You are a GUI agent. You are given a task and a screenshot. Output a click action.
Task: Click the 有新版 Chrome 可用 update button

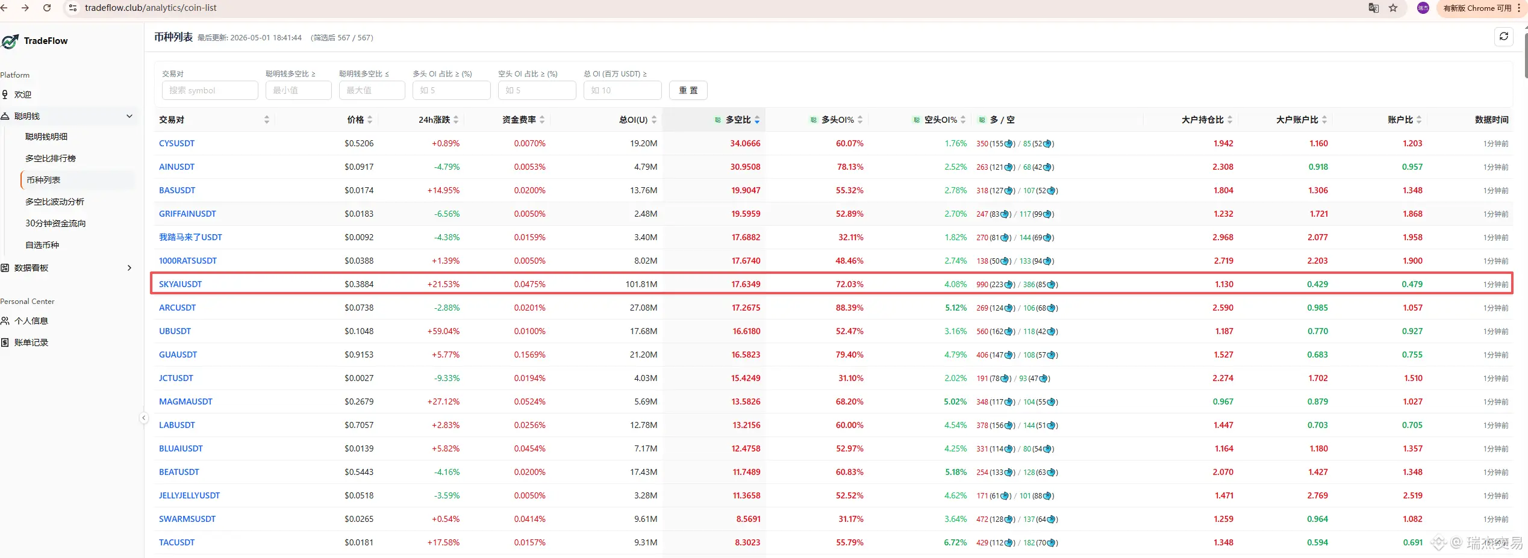pos(1477,8)
